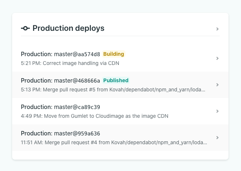
Task: Open deploy master@959a636 chevron
Action: coord(217,138)
